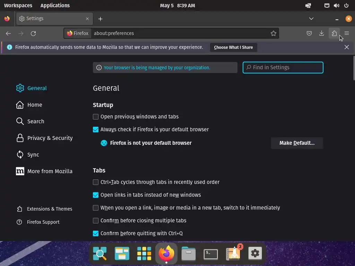Close the Settings tab
The width and height of the screenshot is (355, 266).
coord(87,19)
